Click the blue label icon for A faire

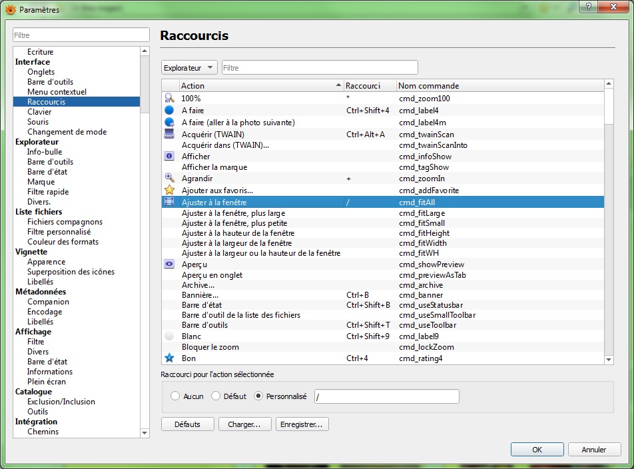click(169, 110)
